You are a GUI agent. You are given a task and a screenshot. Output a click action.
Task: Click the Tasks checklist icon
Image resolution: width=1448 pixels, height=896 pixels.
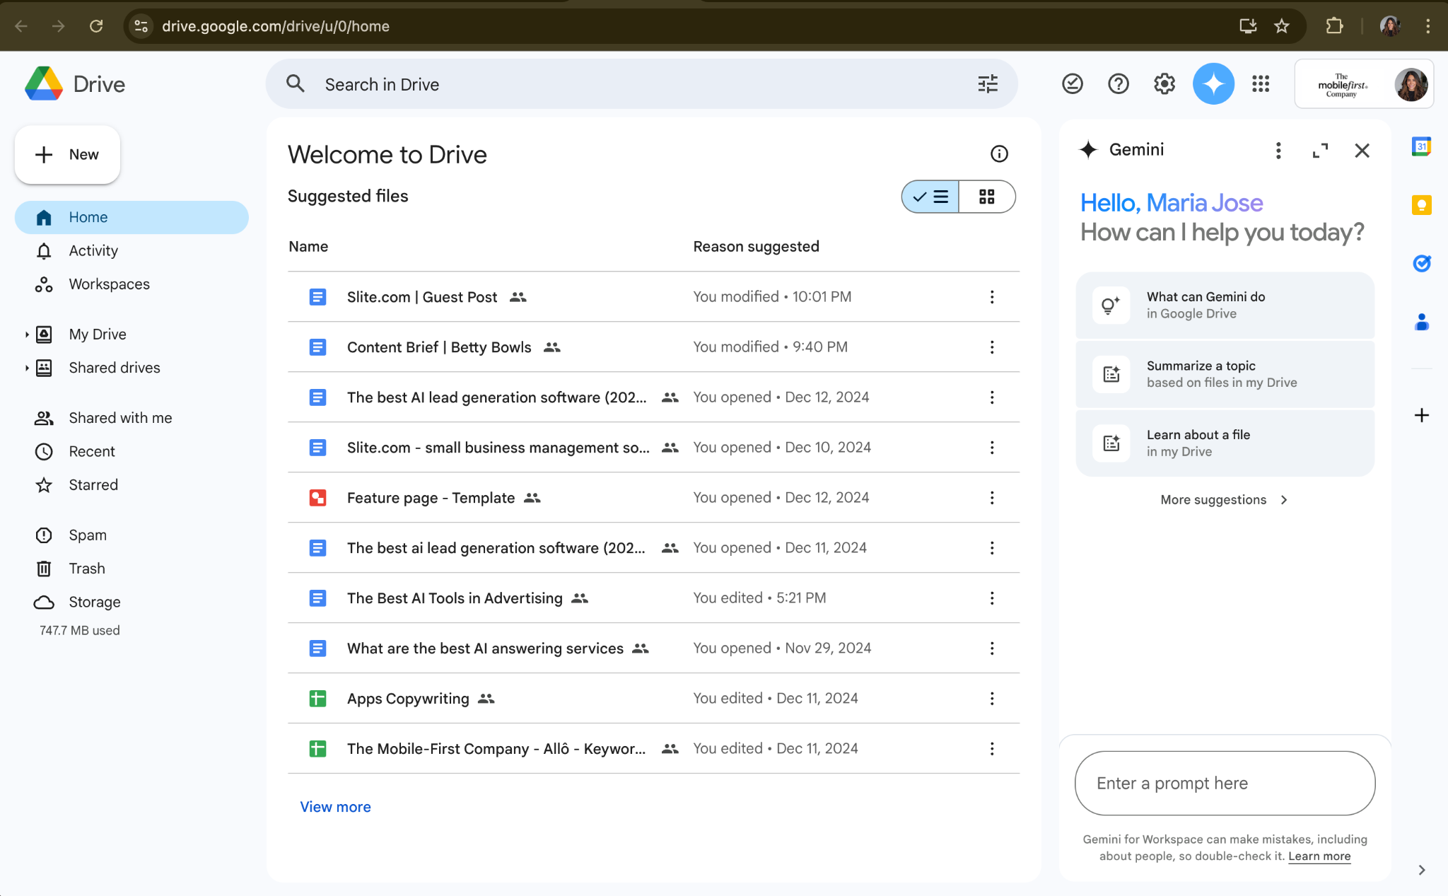[x=1422, y=262]
